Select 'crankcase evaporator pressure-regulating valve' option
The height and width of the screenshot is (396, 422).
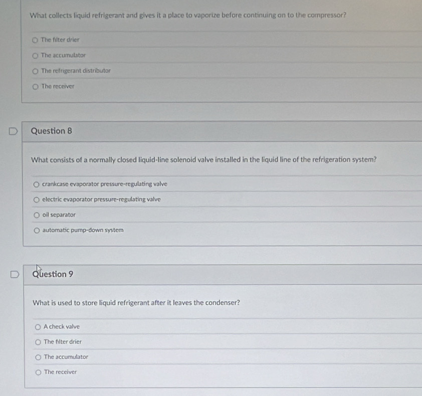(x=36, y=184)
